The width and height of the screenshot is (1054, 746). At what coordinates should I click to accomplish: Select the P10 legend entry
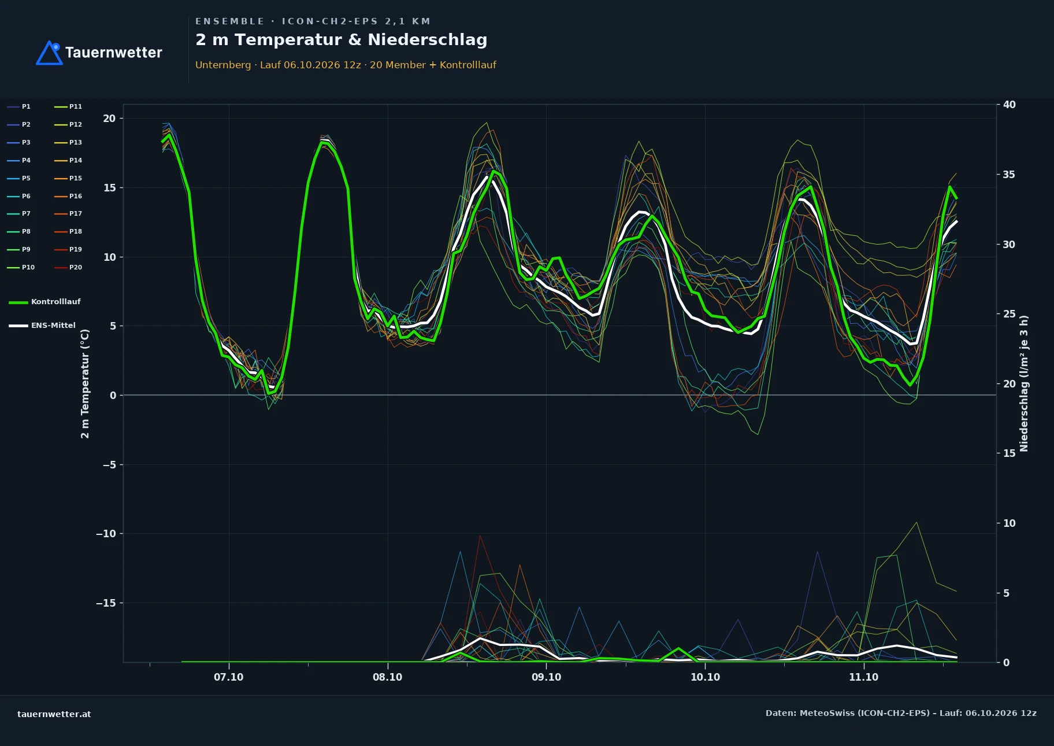click(21, 267)
